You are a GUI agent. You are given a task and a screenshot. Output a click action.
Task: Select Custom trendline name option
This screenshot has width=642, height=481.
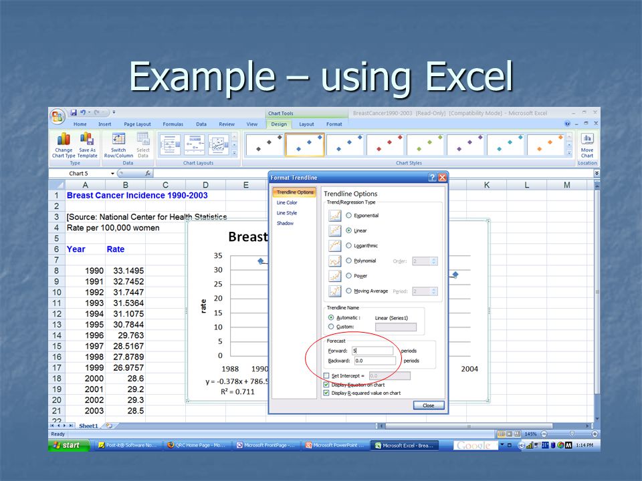click(331, 327)
